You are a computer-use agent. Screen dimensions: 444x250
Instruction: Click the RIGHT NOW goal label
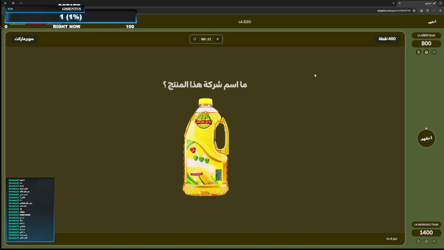click(x=67, y=26)
